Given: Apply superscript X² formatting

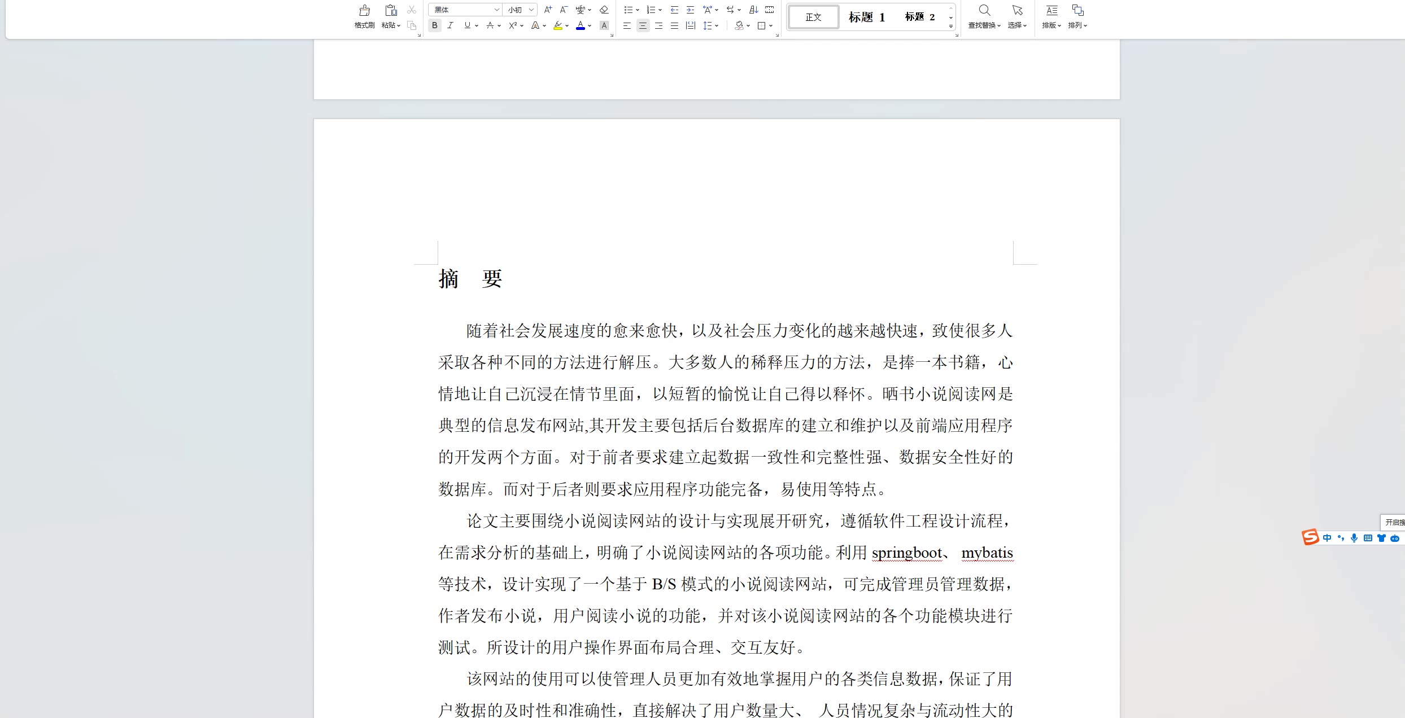Looking at the screenshot, I should tap(513, 25).
